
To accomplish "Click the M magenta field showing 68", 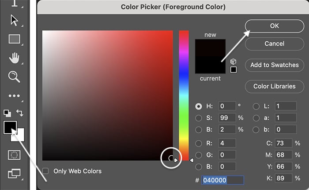I will coord(283,155).
